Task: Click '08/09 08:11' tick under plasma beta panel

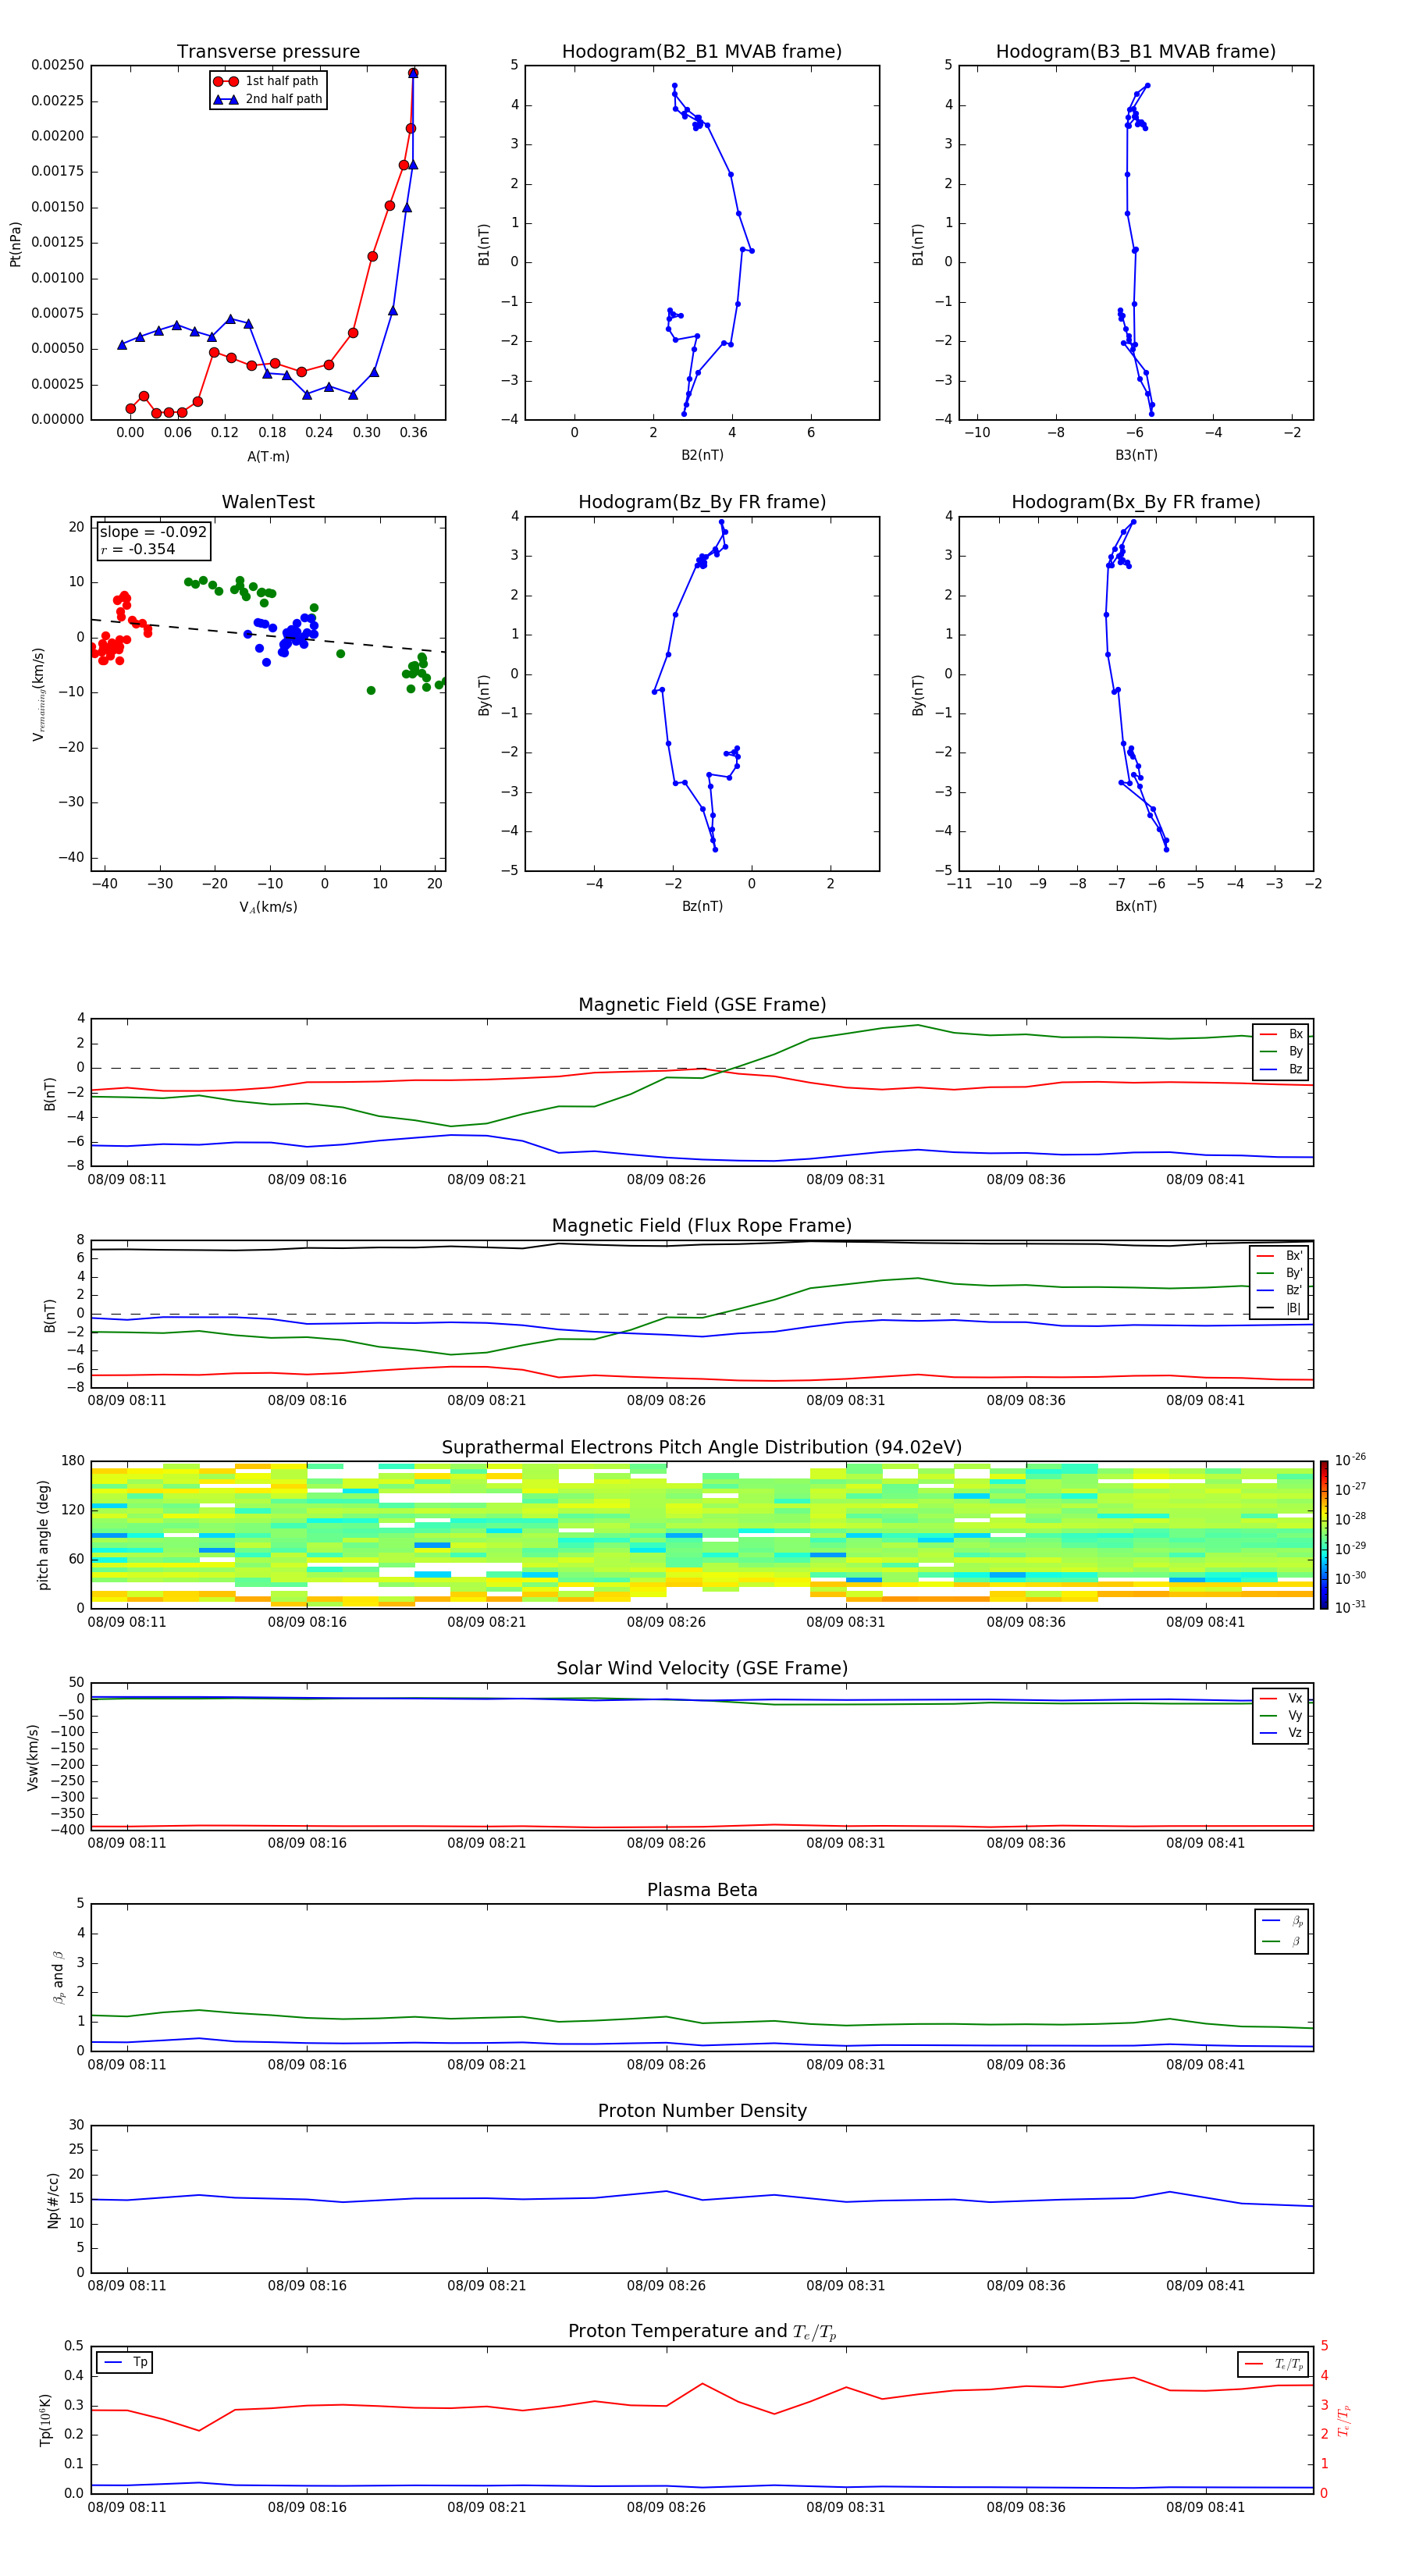Action: click(127, 2064)
